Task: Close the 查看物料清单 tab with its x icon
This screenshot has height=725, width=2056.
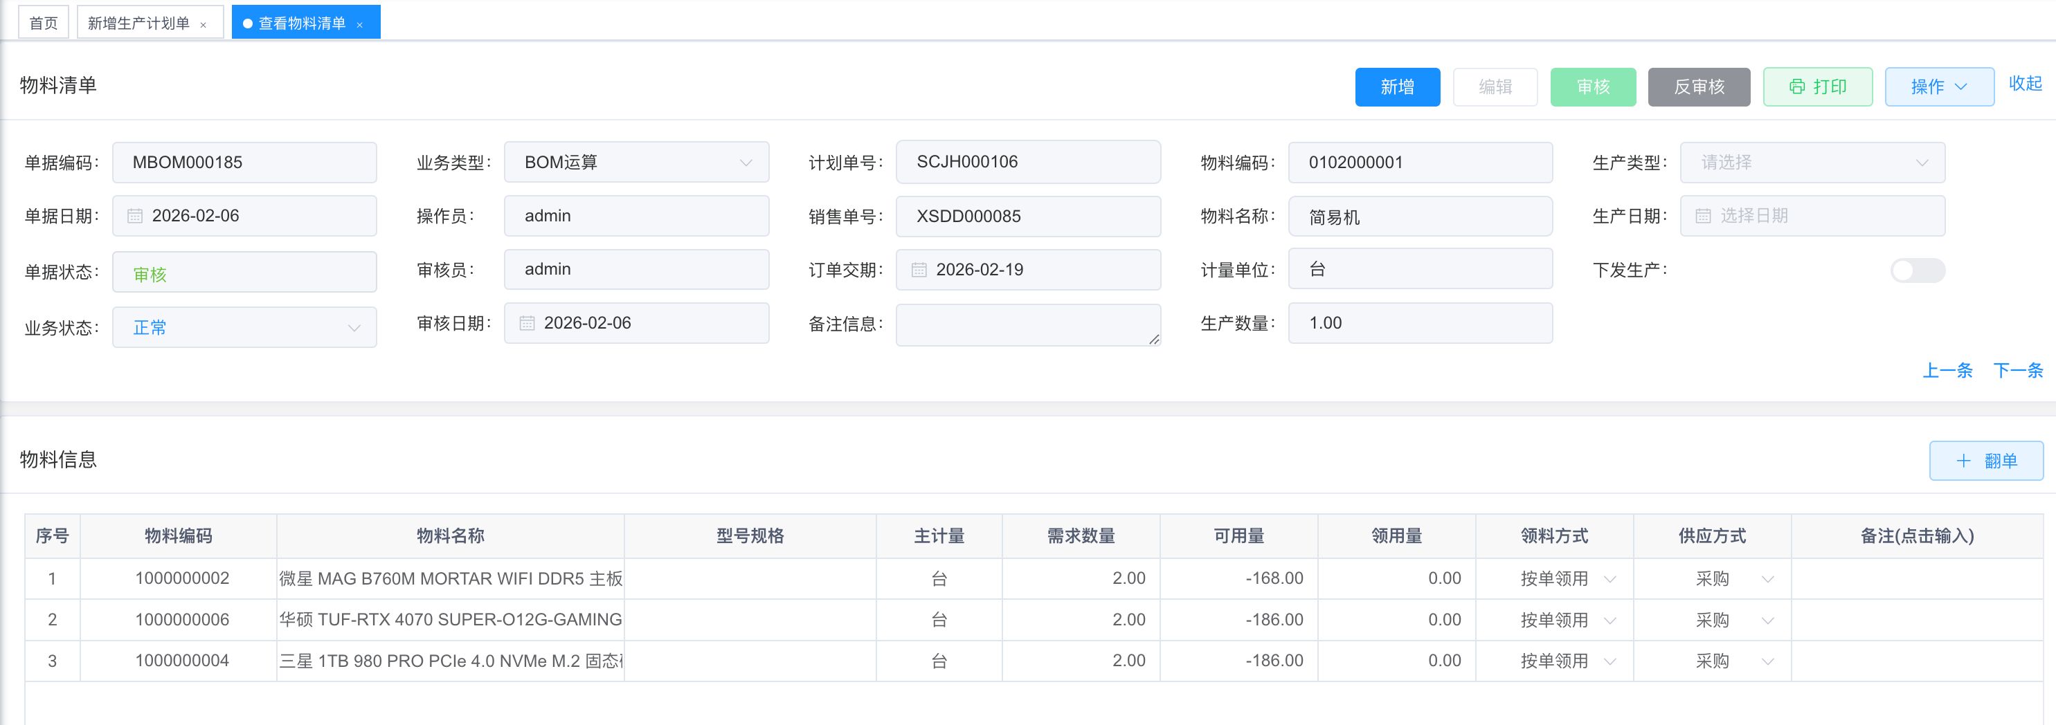Action: point(360,25)
